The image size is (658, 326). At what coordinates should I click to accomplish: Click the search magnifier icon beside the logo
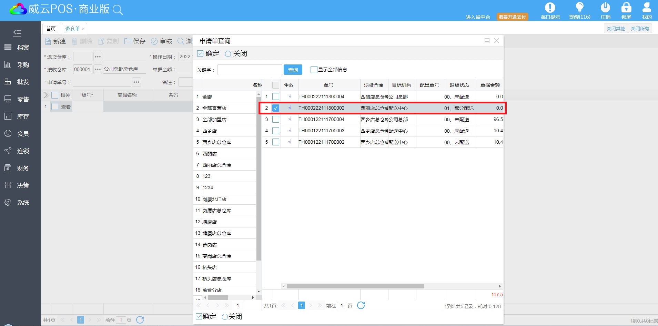point(118,10)
